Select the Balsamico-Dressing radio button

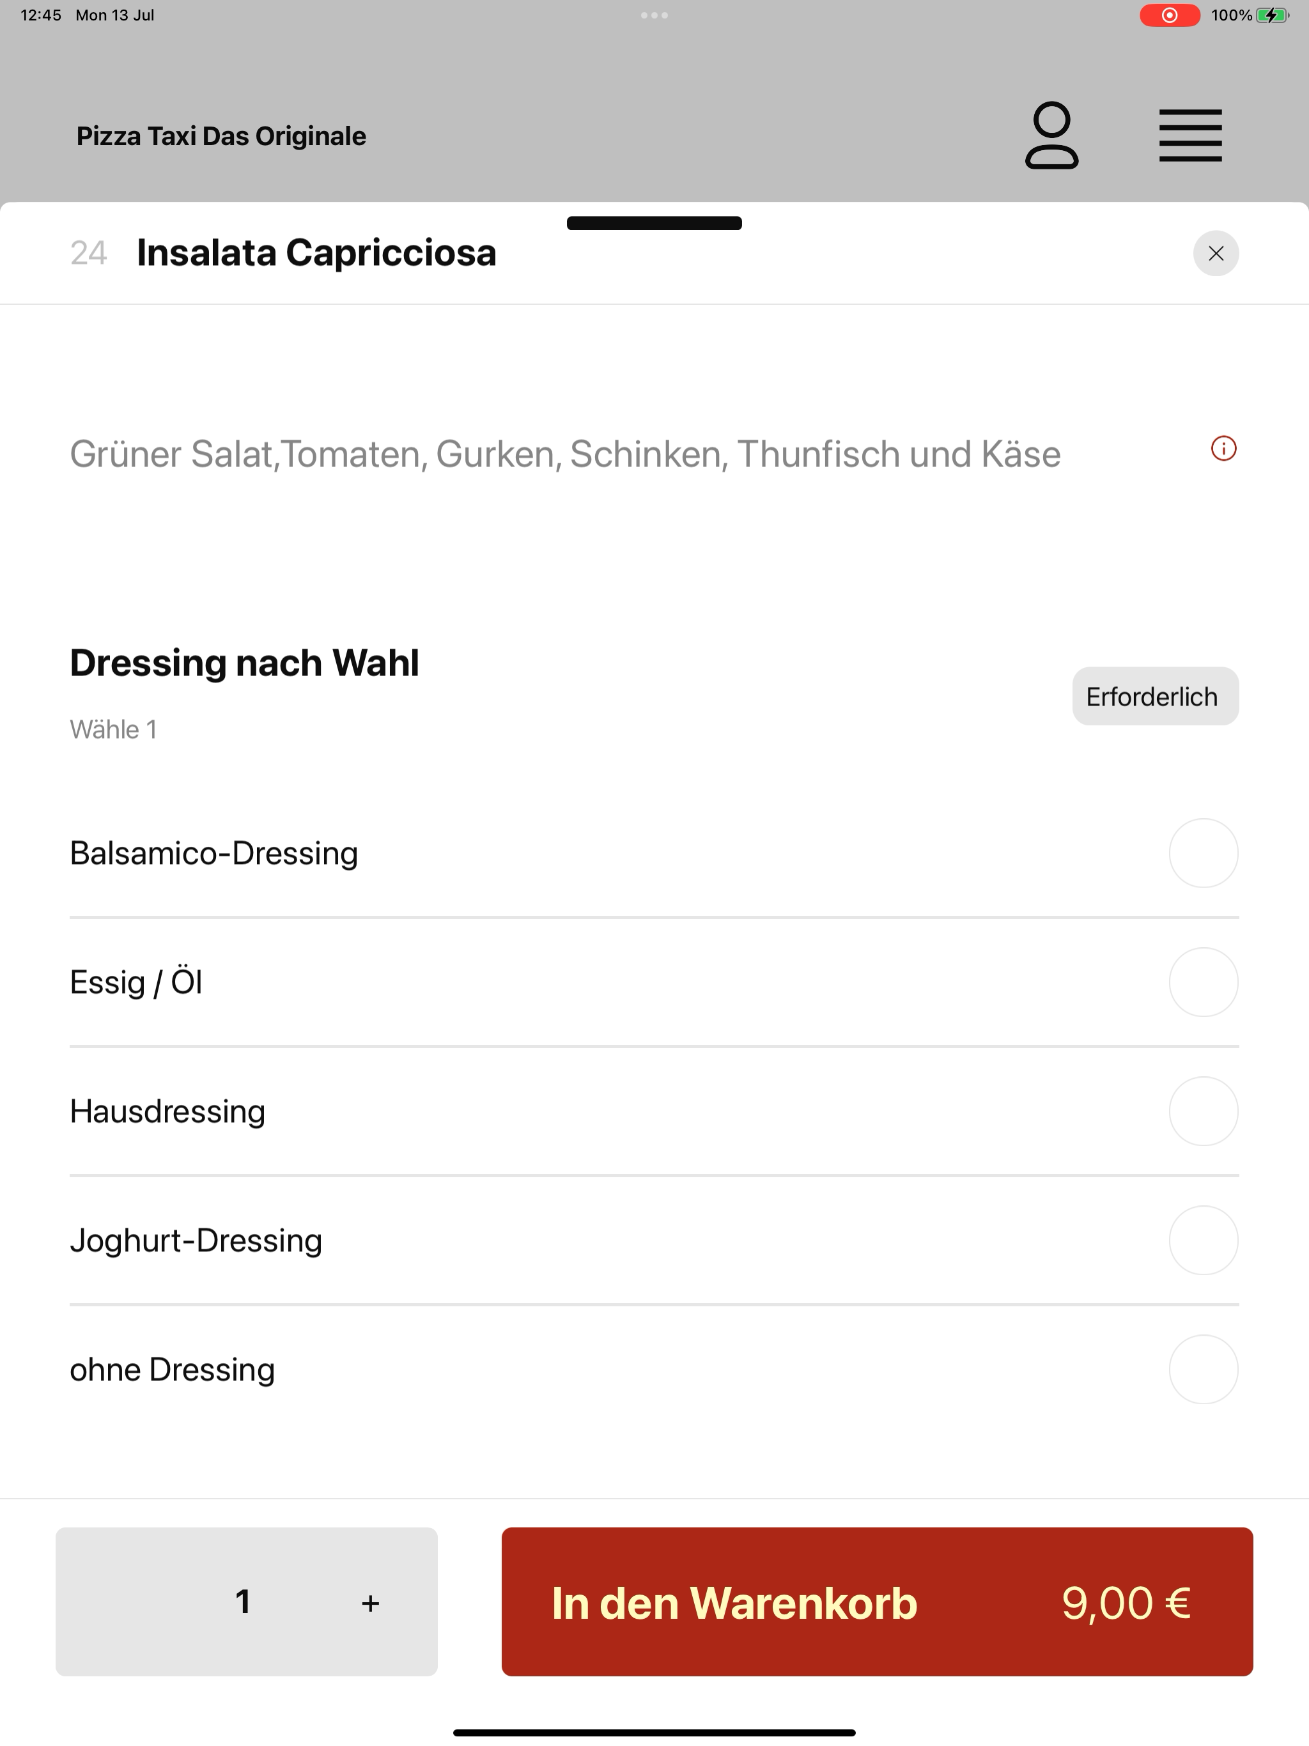click(1203, 853)
